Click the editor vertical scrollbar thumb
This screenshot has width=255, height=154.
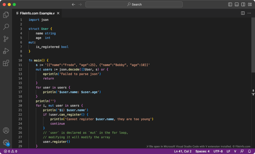(253, 45)
